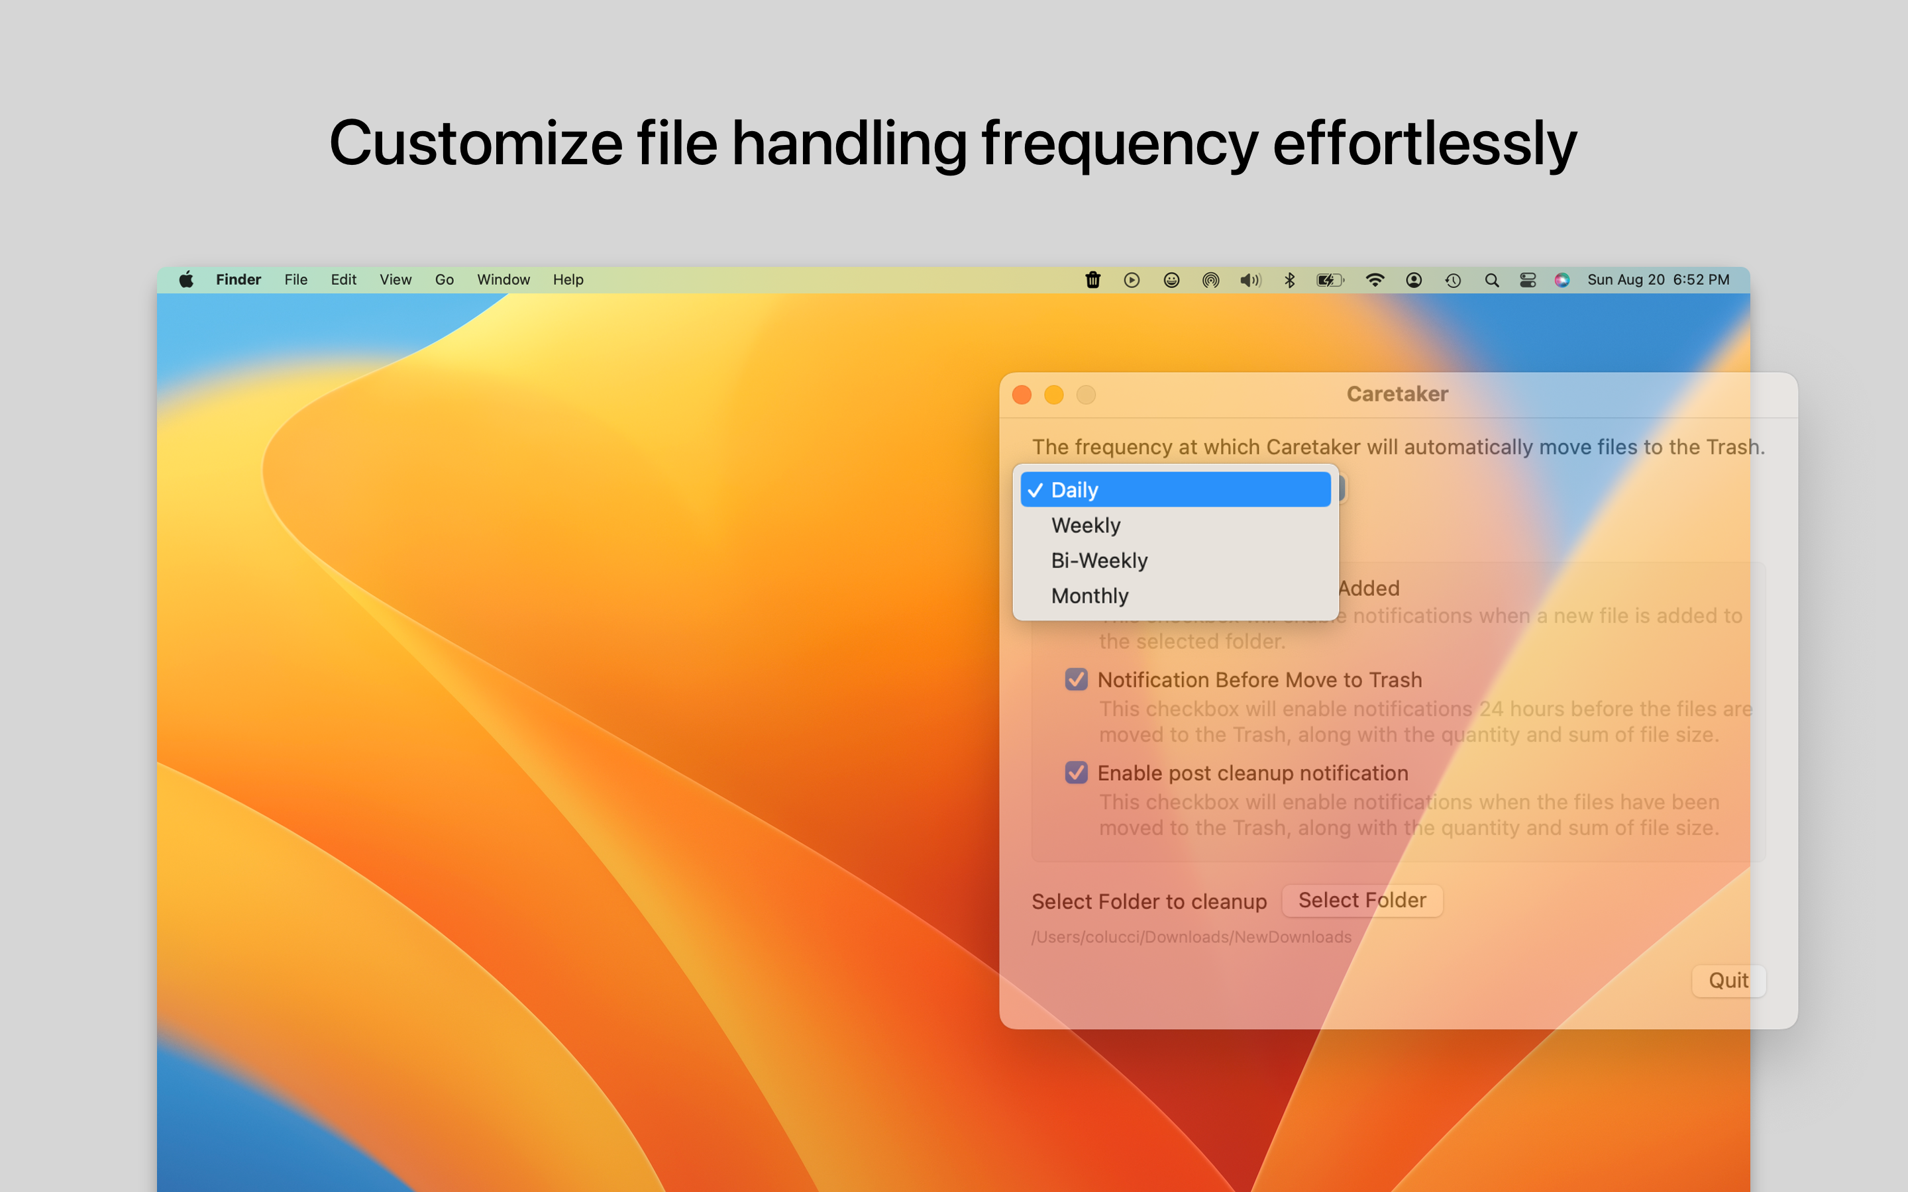Open the Wi-Fi menu

[1375, 280]
